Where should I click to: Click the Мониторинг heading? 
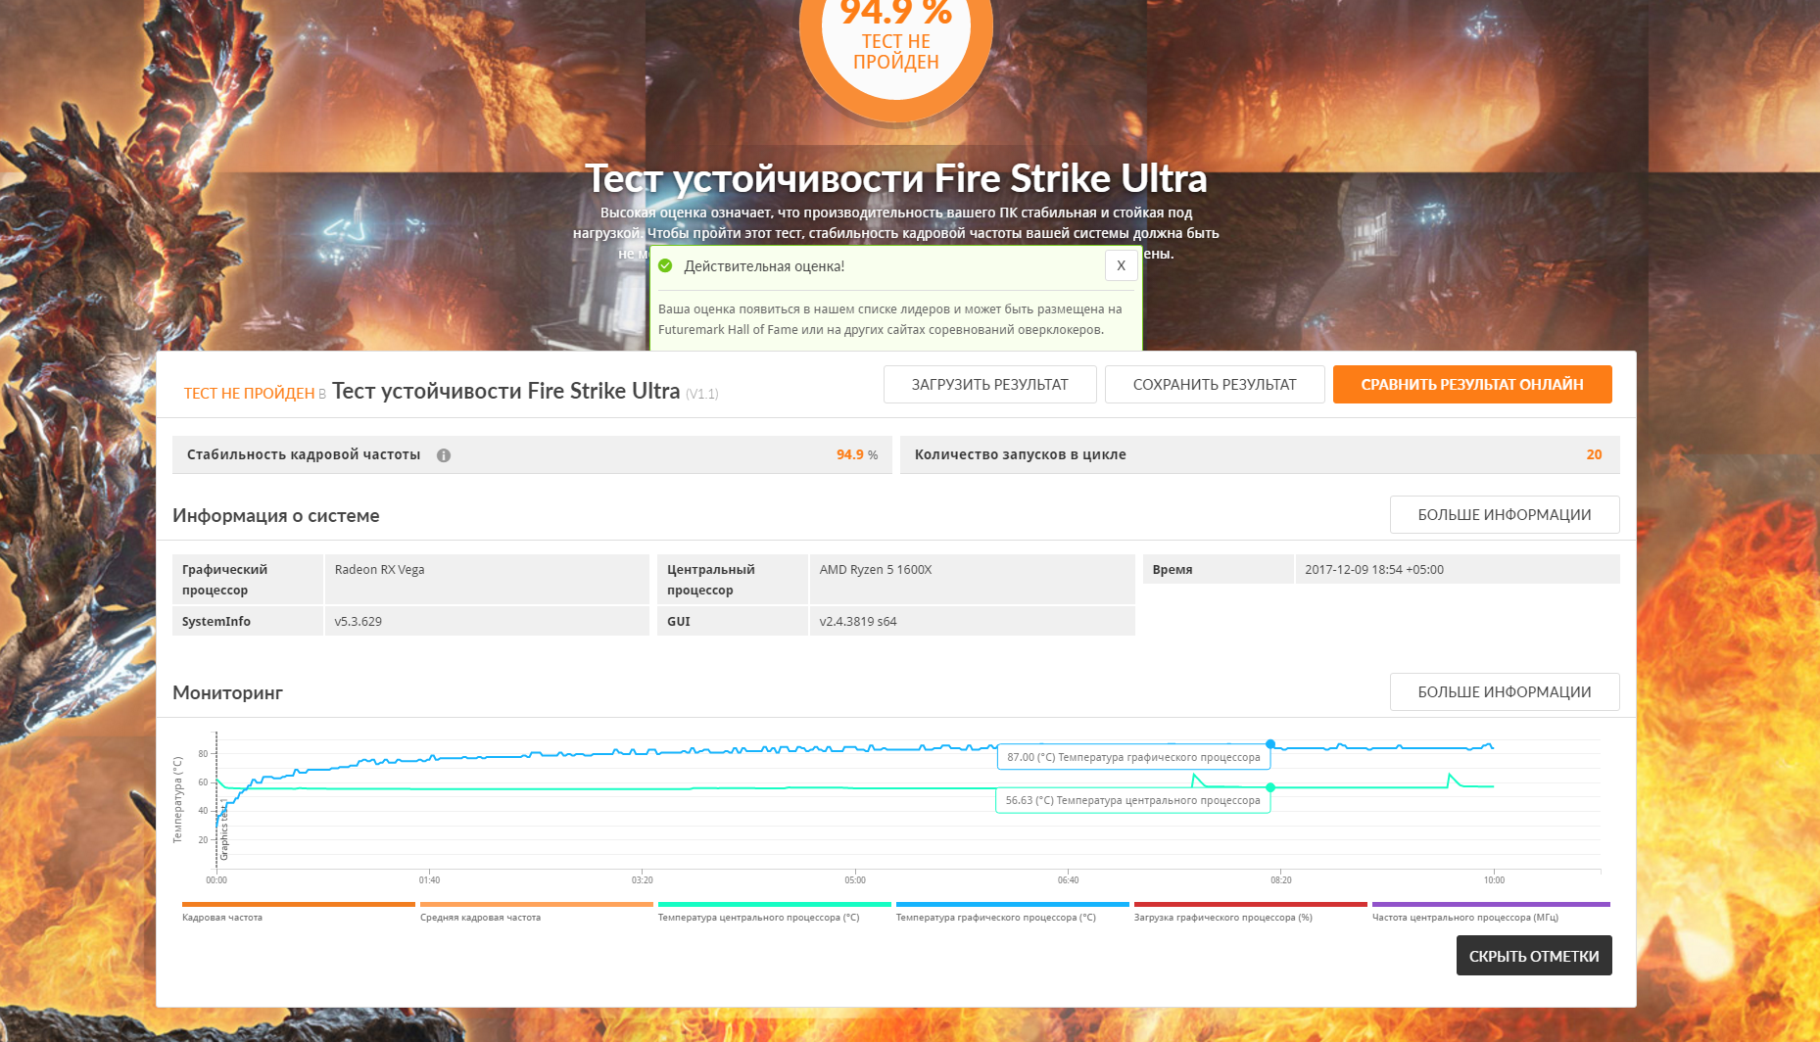227,693
